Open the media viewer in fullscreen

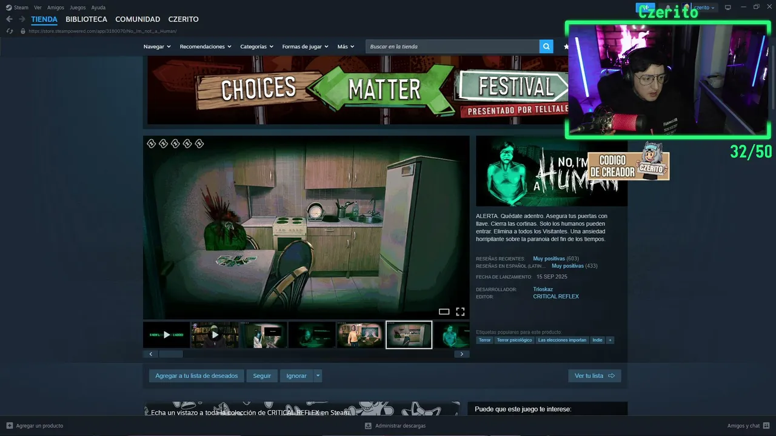[460, 311]
